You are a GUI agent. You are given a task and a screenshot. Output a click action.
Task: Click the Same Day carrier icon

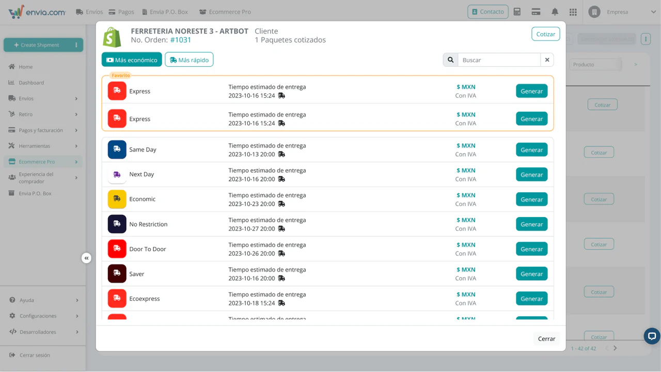click(x=117, y=149)
